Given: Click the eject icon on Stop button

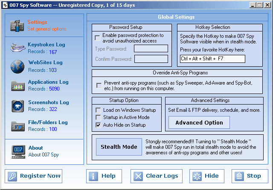Looking at the screenshot, I should click(239, 176).
